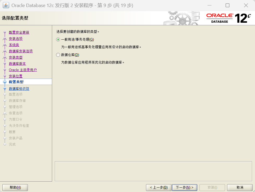Select the 一般用途/事务处理(G) radio button

58,40
